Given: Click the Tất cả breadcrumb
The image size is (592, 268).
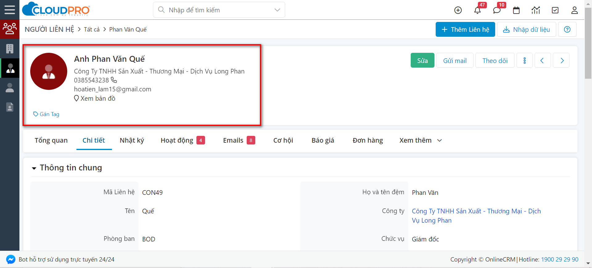Looking at the screenshot, I should point(92,29).
